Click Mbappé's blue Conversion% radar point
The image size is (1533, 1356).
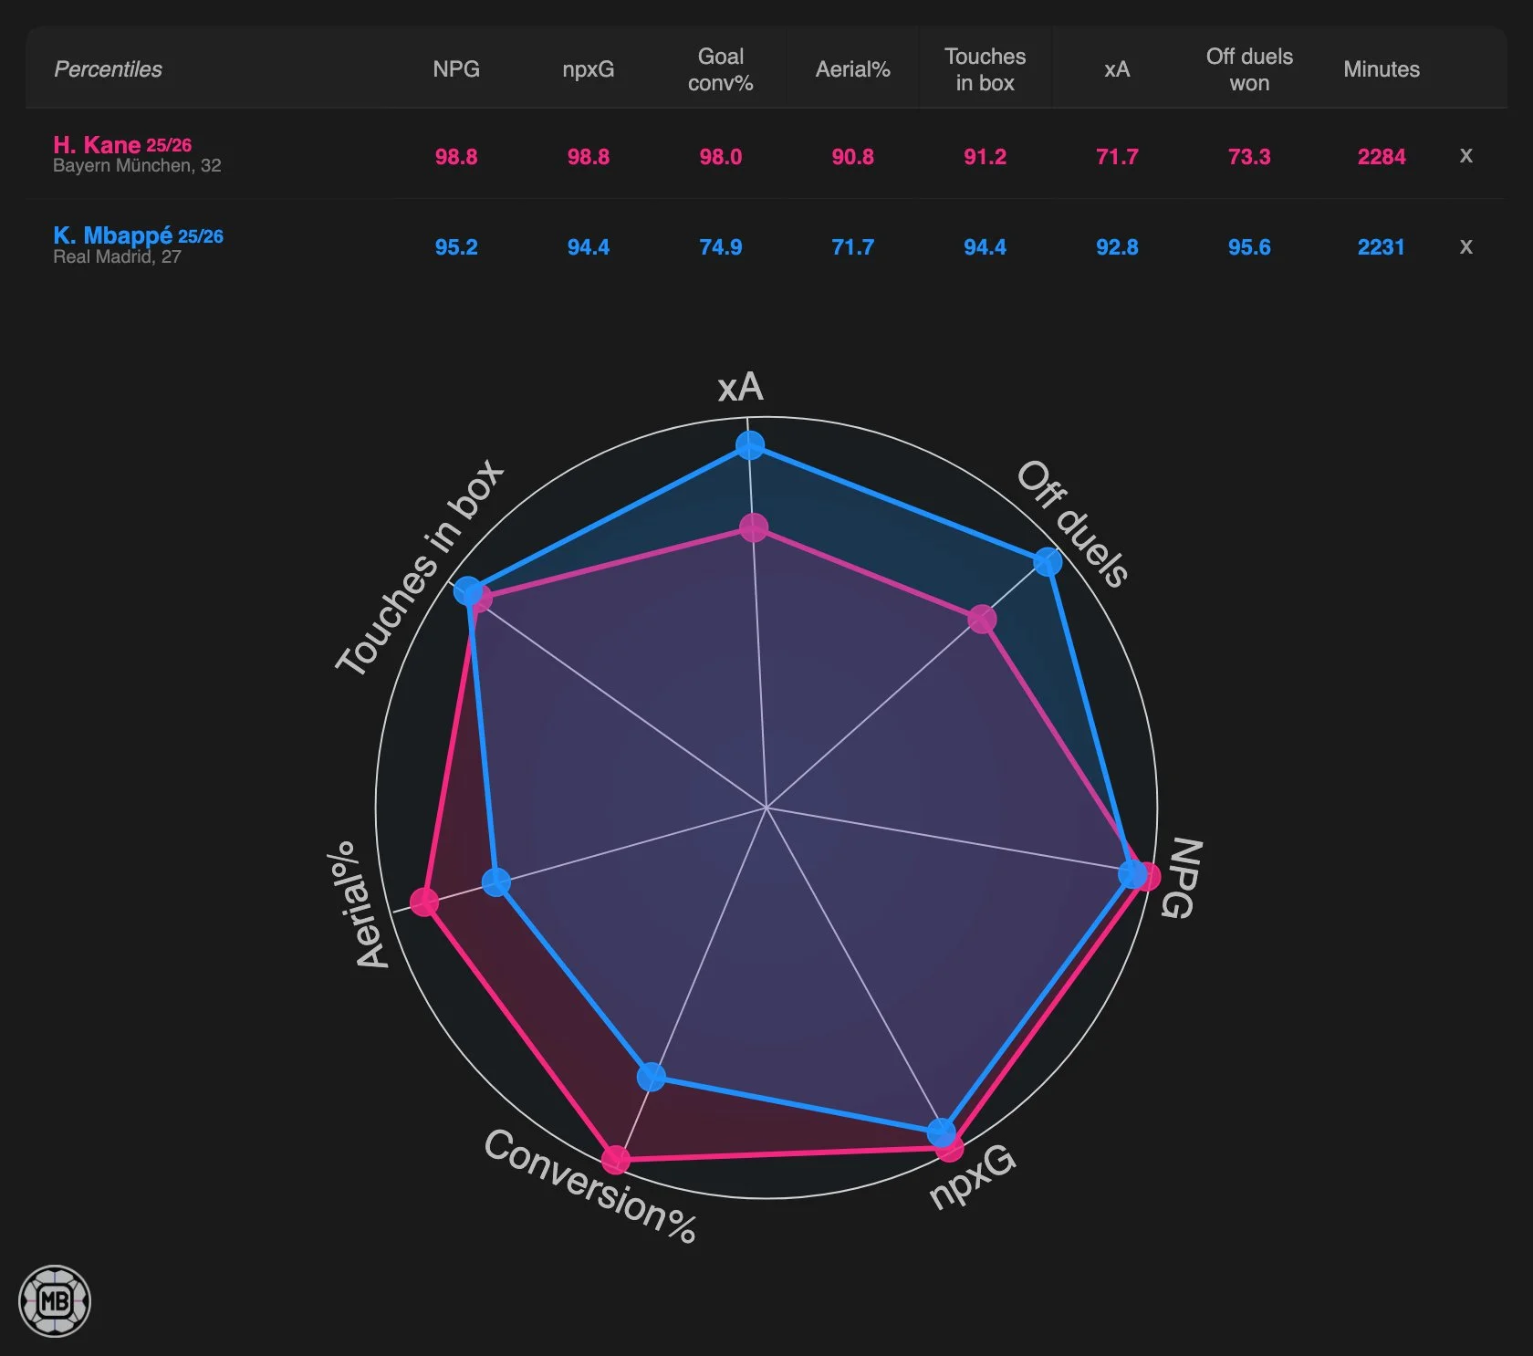[652, 1077]
